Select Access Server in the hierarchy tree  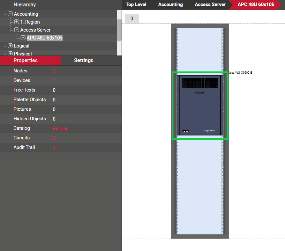point(35,30)
